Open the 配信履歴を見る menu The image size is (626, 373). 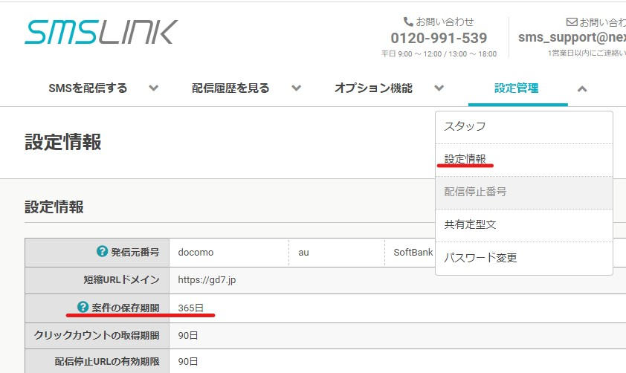tap(230, 88)
